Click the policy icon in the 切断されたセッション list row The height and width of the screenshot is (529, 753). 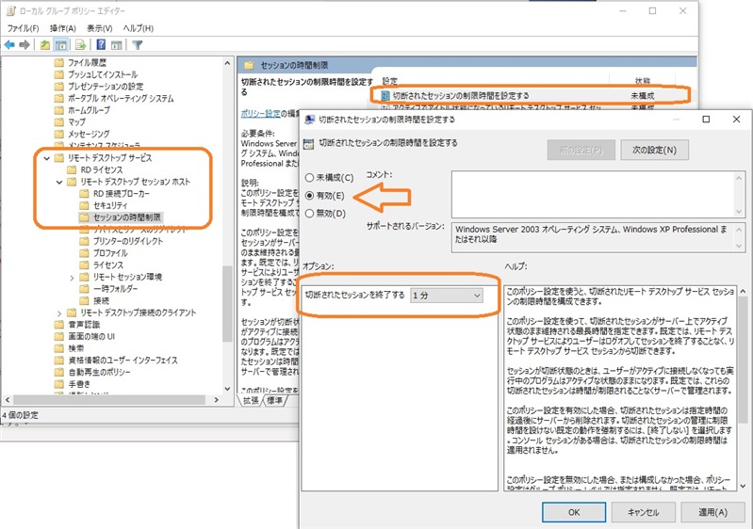point(385,95)
